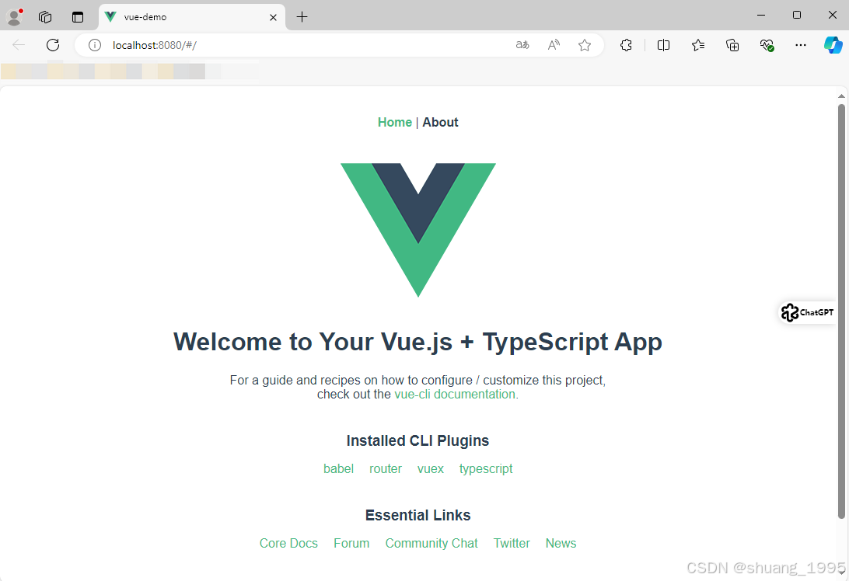The height and width of the screenshot is (581, 849).
Task: Click the Vue logo image
Action: pos(418,230)
